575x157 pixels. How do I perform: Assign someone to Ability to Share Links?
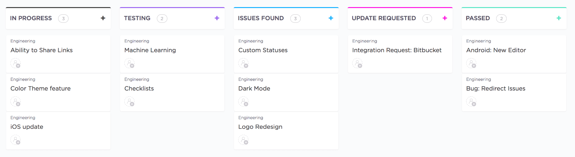point(16,63)
